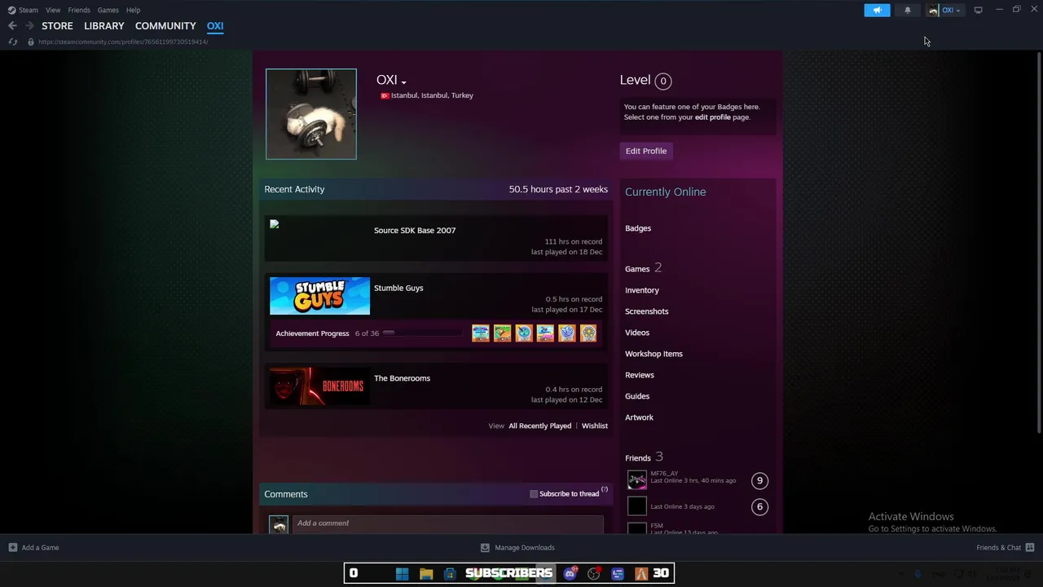Open the Stumble Guys game thumbnail
Image resolution: width=1043 pixels, height=587 pixels.
tap(319, 296)
